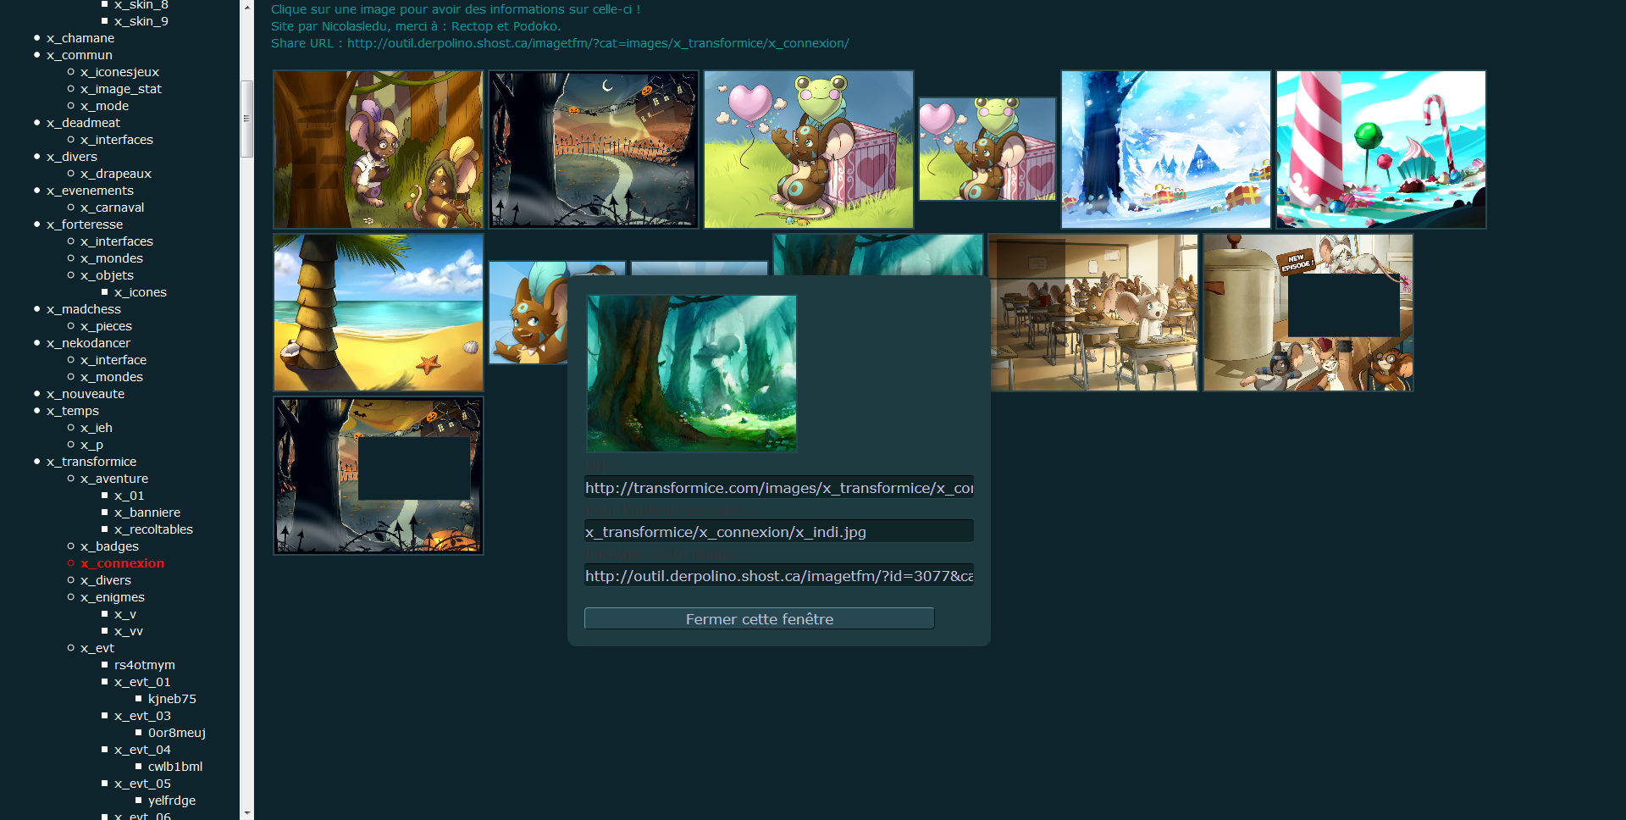Viewport: 1626px width, 820px height.
Task: Open the Halloween haunted house thumbnail
Action: point(593,150)
